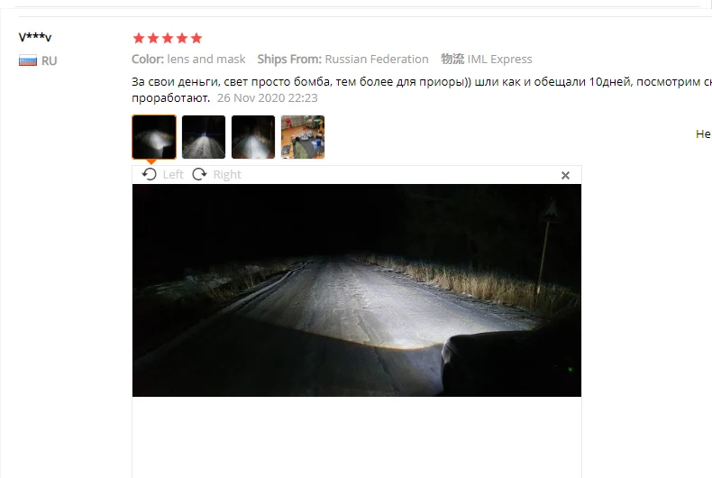712x478 pixels.
Task: Click the review date 26 Nov 2020
Action: (253, 98)
